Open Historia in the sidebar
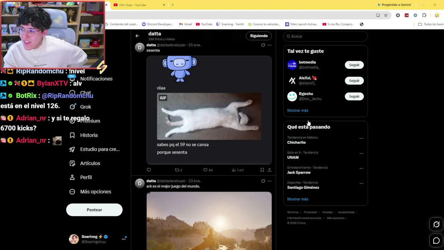444x250 pixels. click(x=89, y=135)
